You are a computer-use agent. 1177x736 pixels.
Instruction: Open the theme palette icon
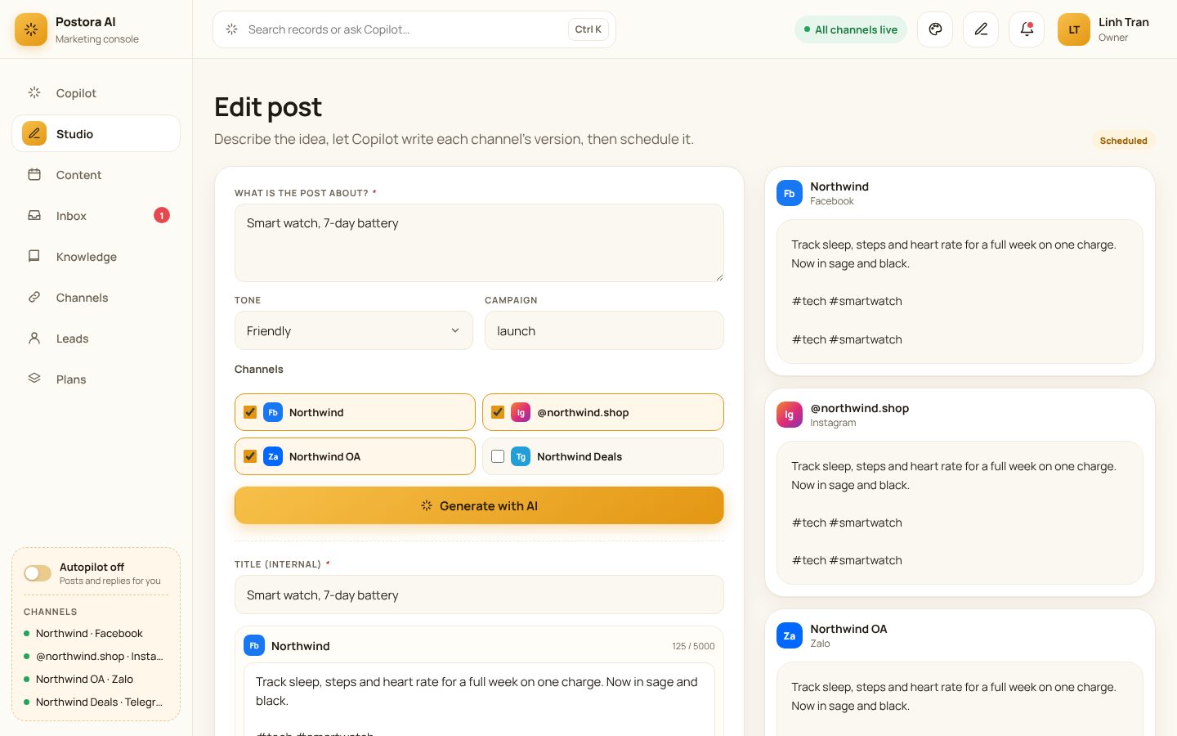pos(935,29)
